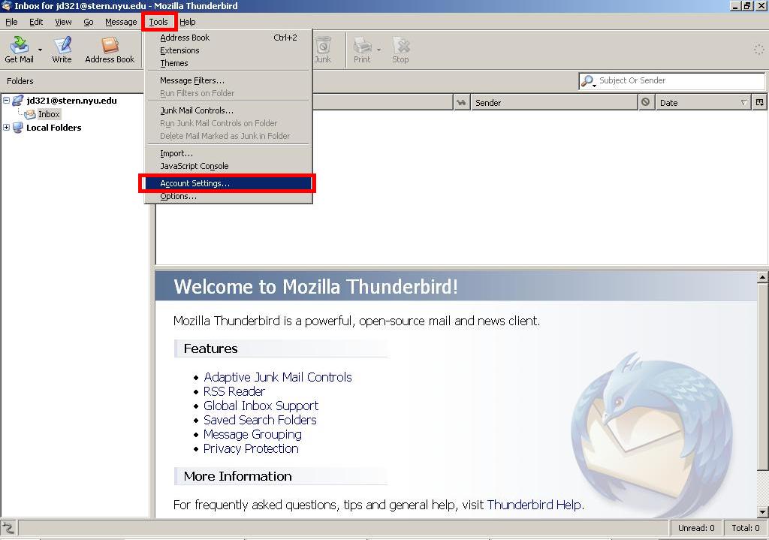This screenshot has width=769, height=540.
Task: Open the Go menu
Action: pyautogui.click(x=89, y=22)
